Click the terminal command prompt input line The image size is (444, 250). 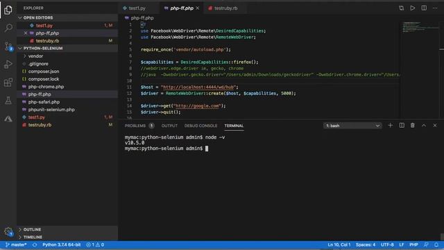(x=166, y=148)
